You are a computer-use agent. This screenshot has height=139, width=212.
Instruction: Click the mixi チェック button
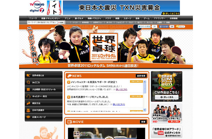(180, 26)
